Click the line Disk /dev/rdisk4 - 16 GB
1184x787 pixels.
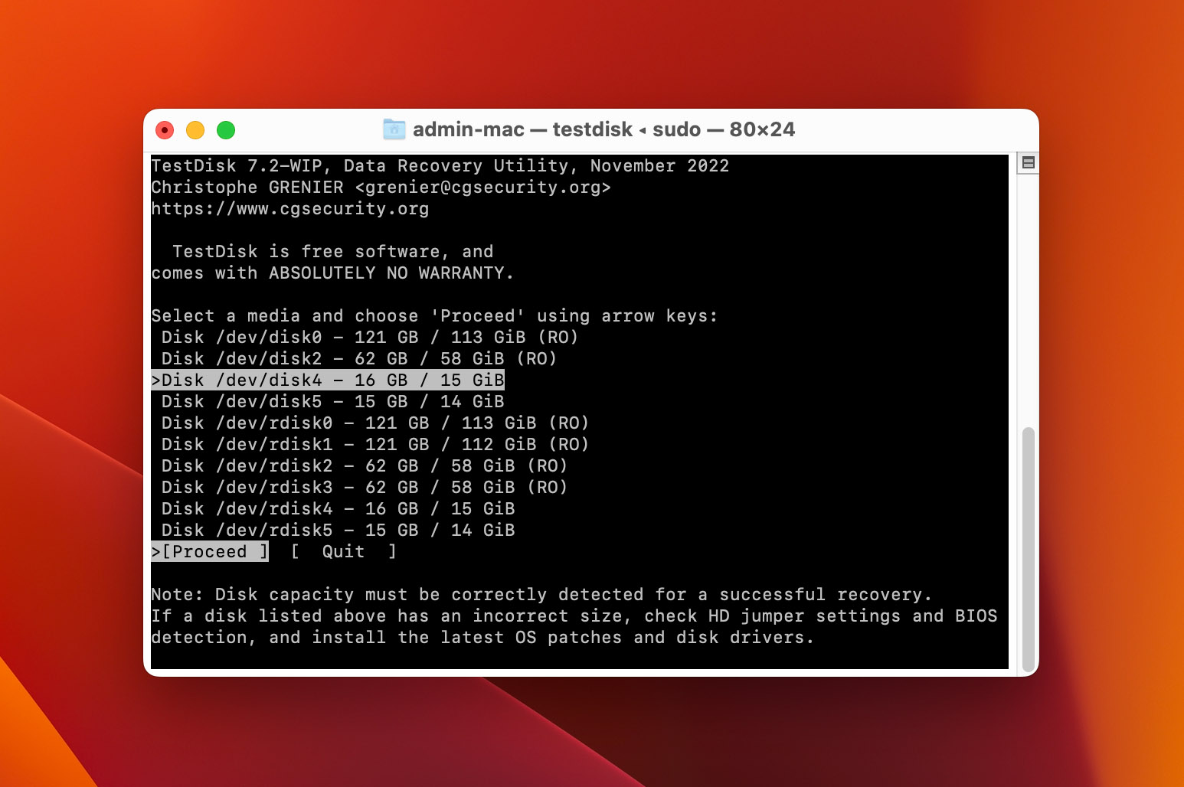[x=338, y=508]
